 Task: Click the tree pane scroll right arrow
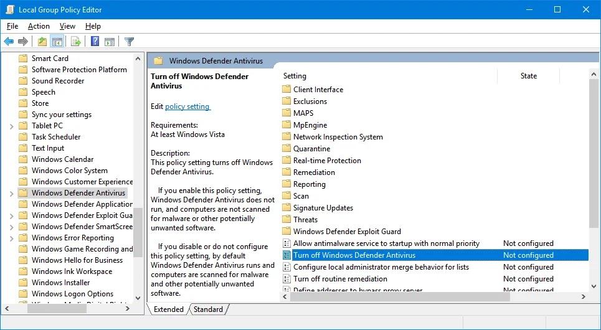click(128, 308)
